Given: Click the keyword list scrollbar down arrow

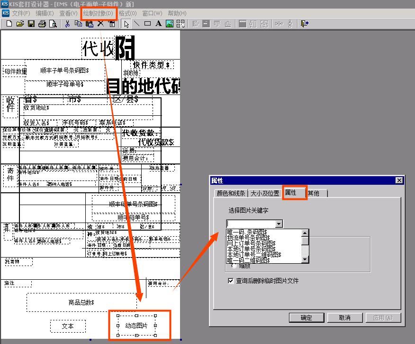Looking at the screenshot, I should [x=305, y=260].
